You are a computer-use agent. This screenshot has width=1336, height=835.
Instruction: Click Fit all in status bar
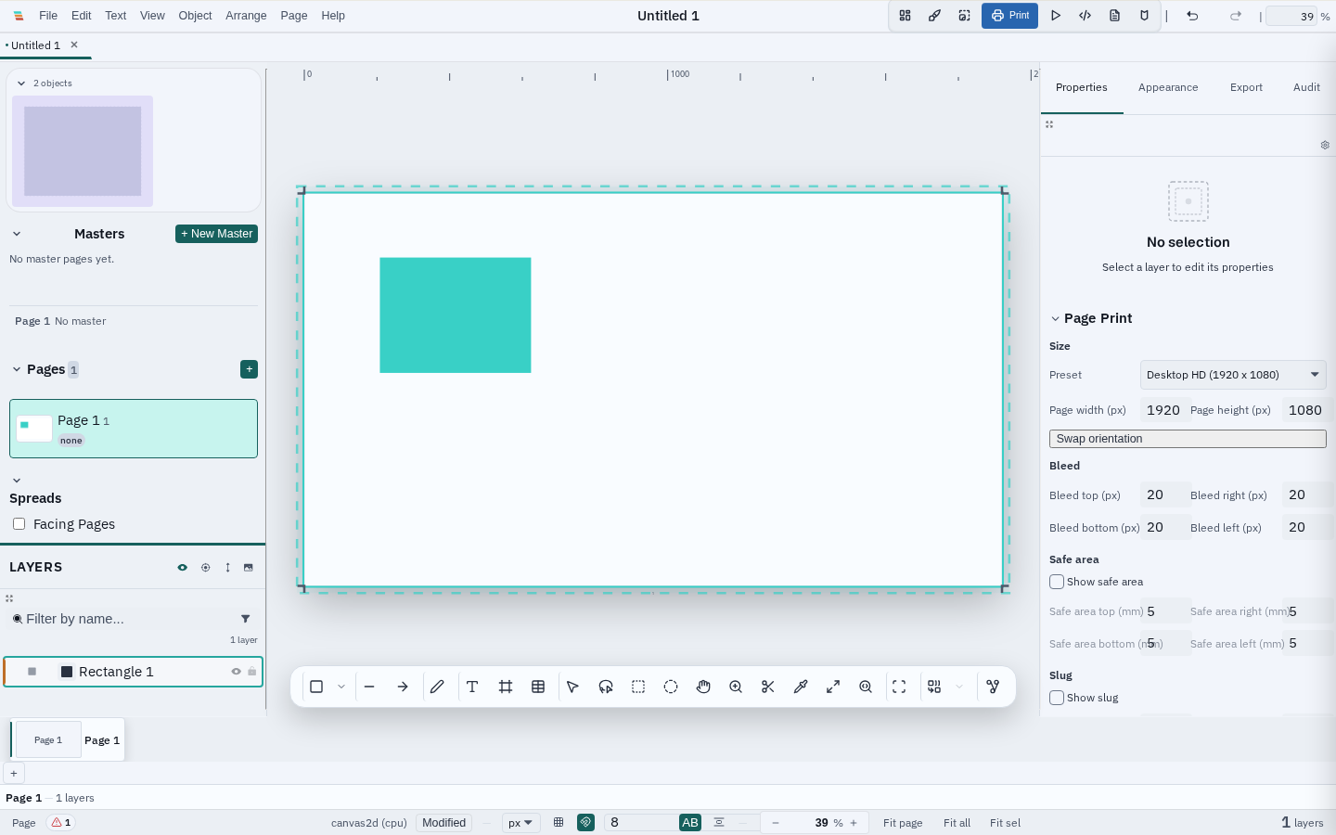pos(957,823)
